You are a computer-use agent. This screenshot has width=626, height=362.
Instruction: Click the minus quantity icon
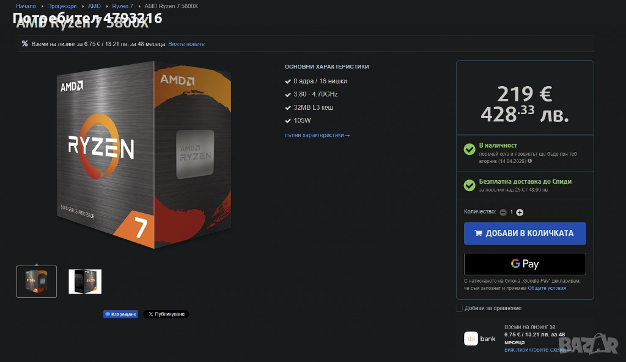click(x=503, y=212)
